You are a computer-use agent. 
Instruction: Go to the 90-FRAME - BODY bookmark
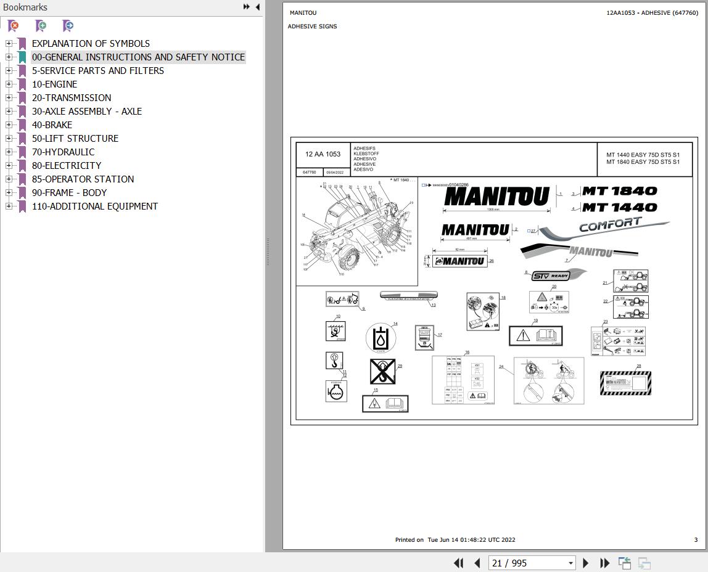click(x=69, y=193)
